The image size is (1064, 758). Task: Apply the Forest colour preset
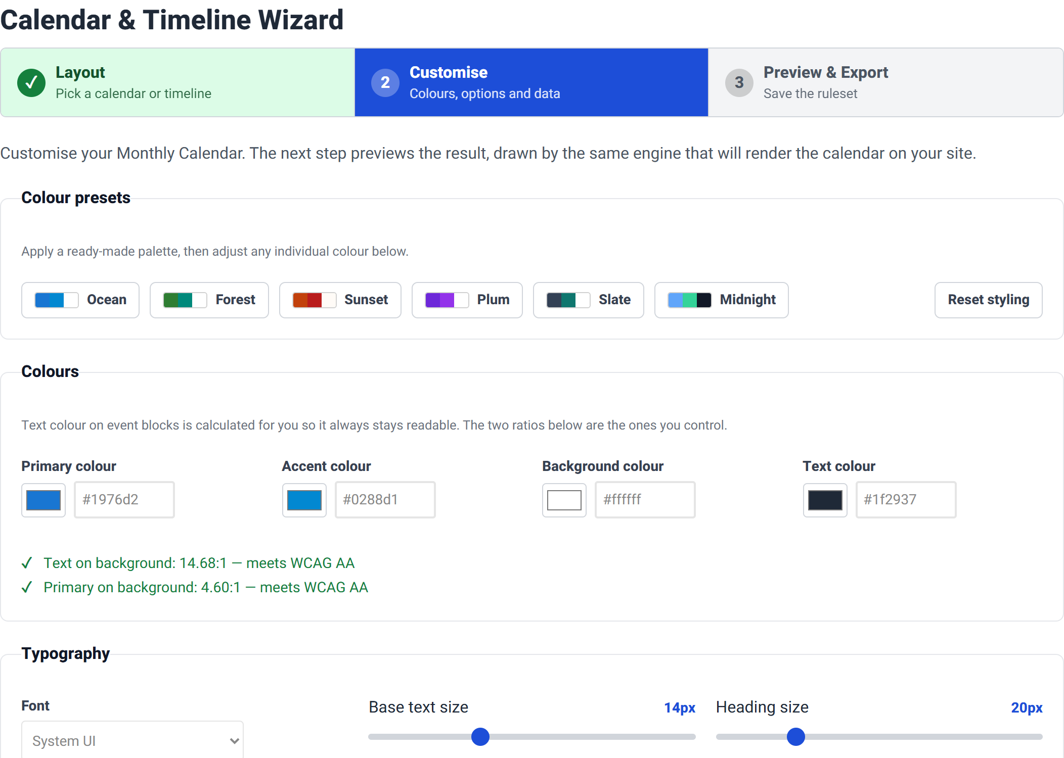(209, 300)
